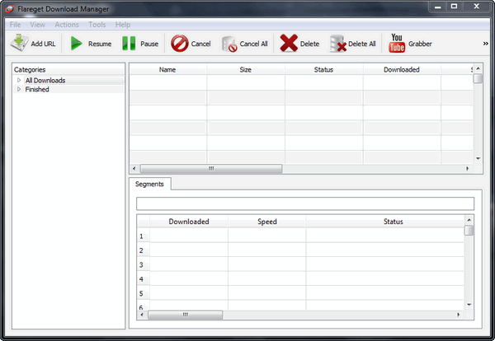Select segment row 3 header
Image resolution: width=495 pixels, height=341 pixels.
[144, 264]
